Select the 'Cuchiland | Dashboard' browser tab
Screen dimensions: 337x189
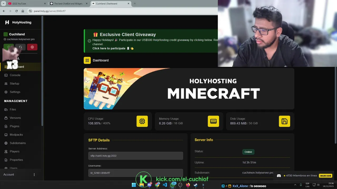[x=110, y=4]
